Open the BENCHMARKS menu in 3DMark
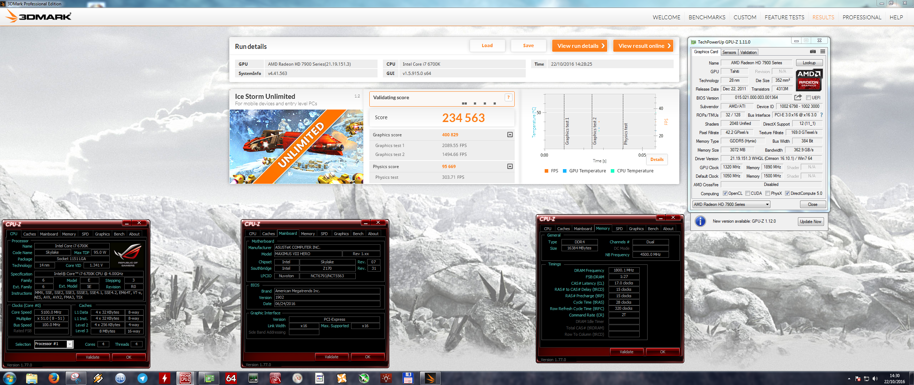Image resolution: width=914 pixels, height=385 pixels. pos(707,17)
